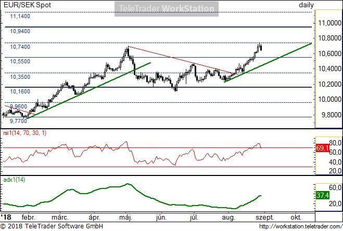Click the RSI 80,0 scale value
343x231 pixels.
(335, 143)
